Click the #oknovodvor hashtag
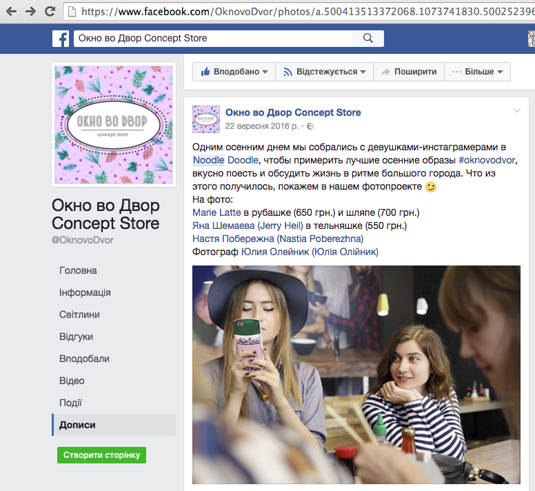Viewport: 535px width, 491px height. [487, 160]
